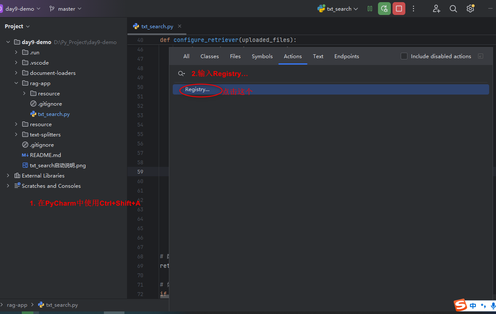Switch to the Symbols search tab
This screenshot has height=314, width=496.
click(x=262, y=56)
